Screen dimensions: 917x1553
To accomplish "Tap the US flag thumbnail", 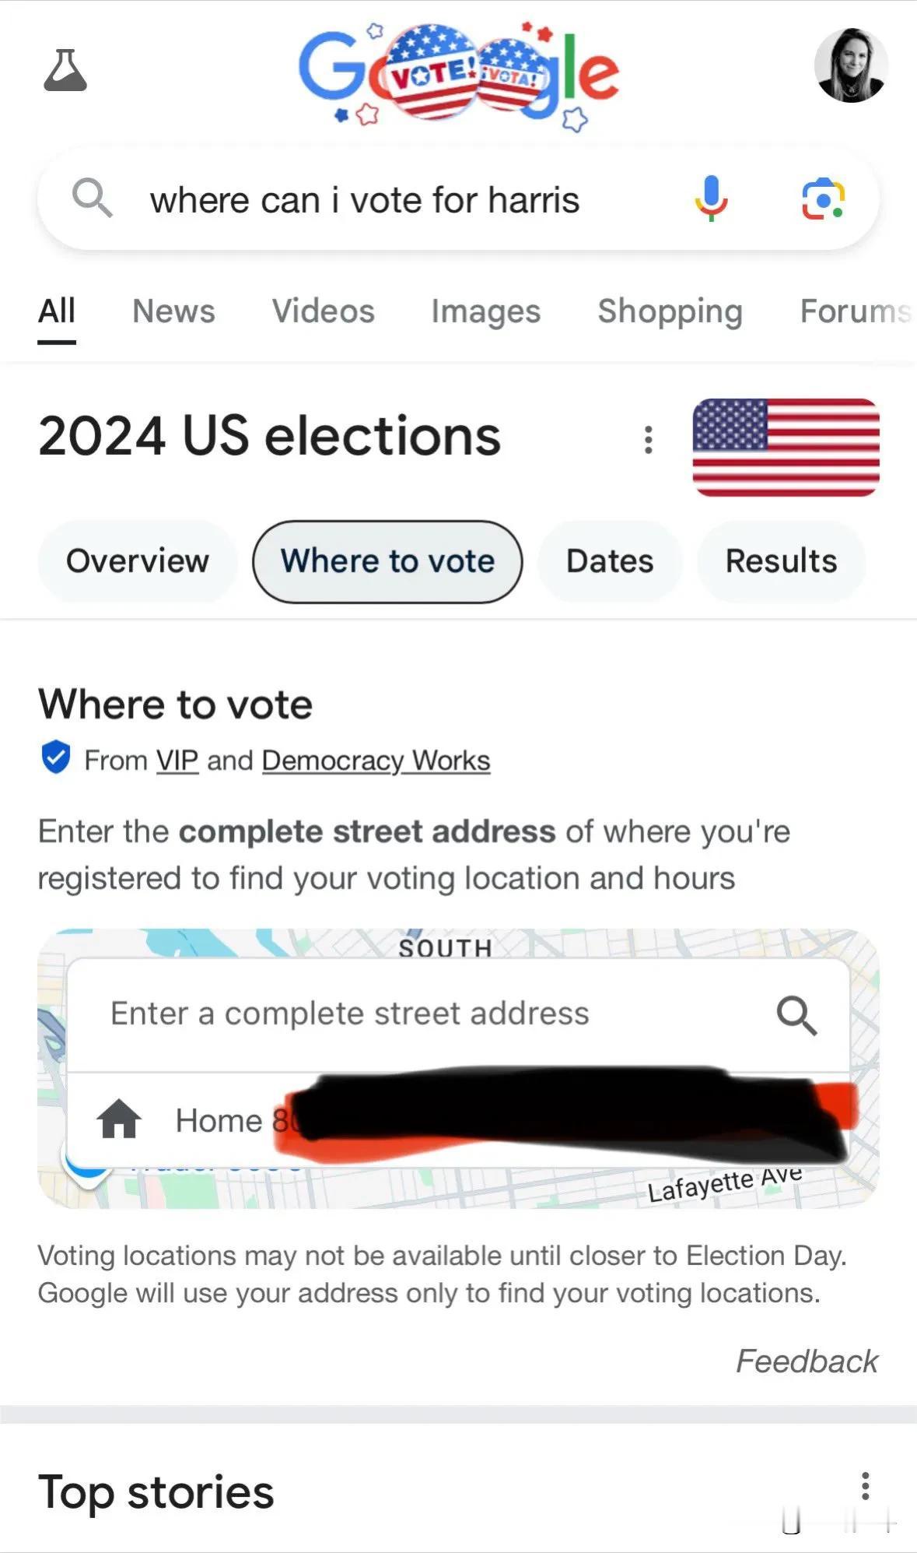I will [786, 447].
